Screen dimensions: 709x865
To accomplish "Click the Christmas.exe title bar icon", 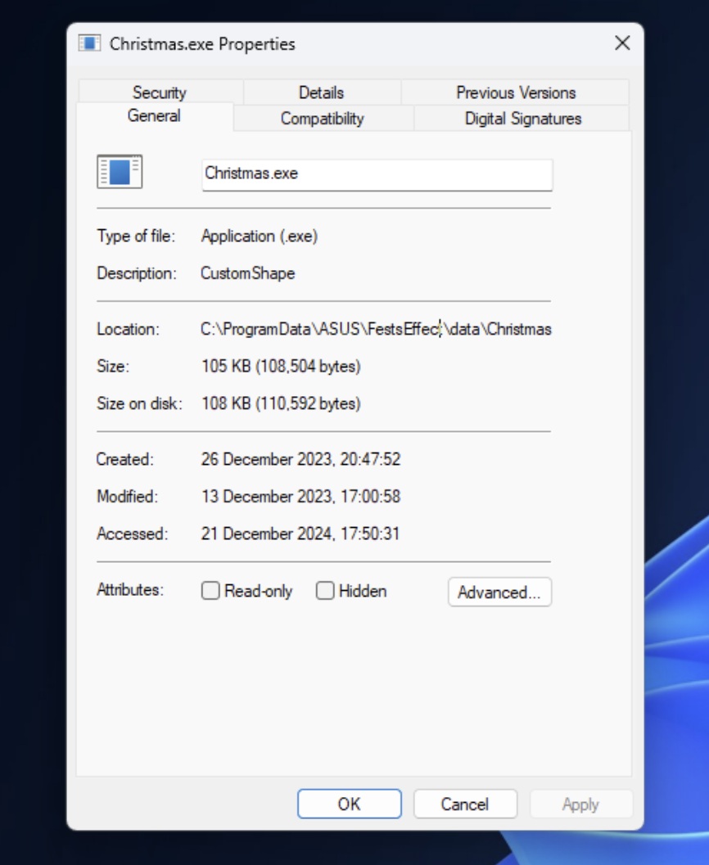I will click(x=89, y=43).
